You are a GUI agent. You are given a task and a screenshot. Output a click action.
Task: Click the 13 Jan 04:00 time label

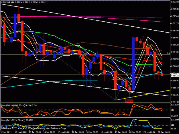(21, 132)
